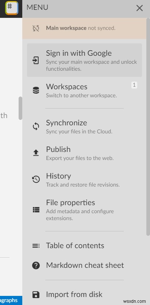Click the side menu's scrollbar on right edge
This screenshot has height=305, width=150.
click(148, 136)
